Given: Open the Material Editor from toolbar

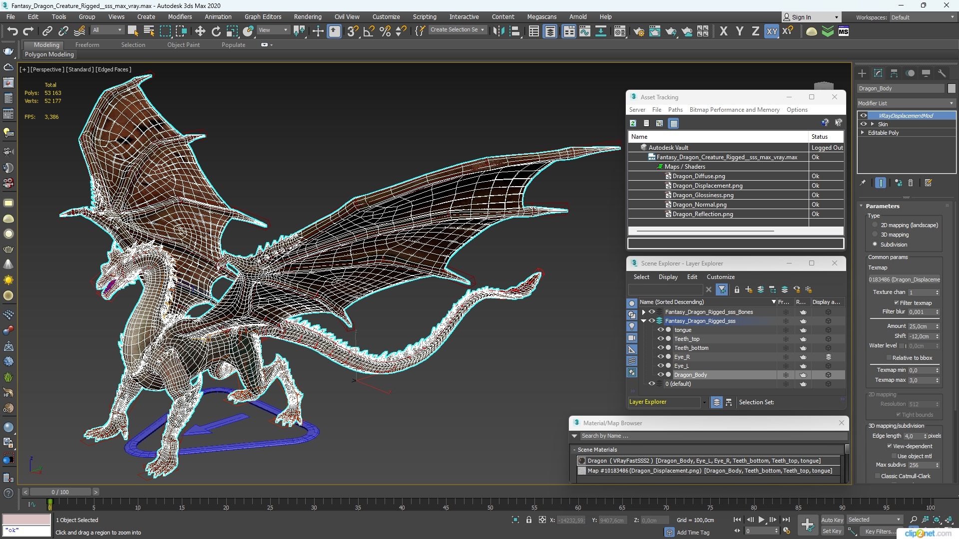Looking at the screenshot, I should pyautogui.click(x=619, y=31).
